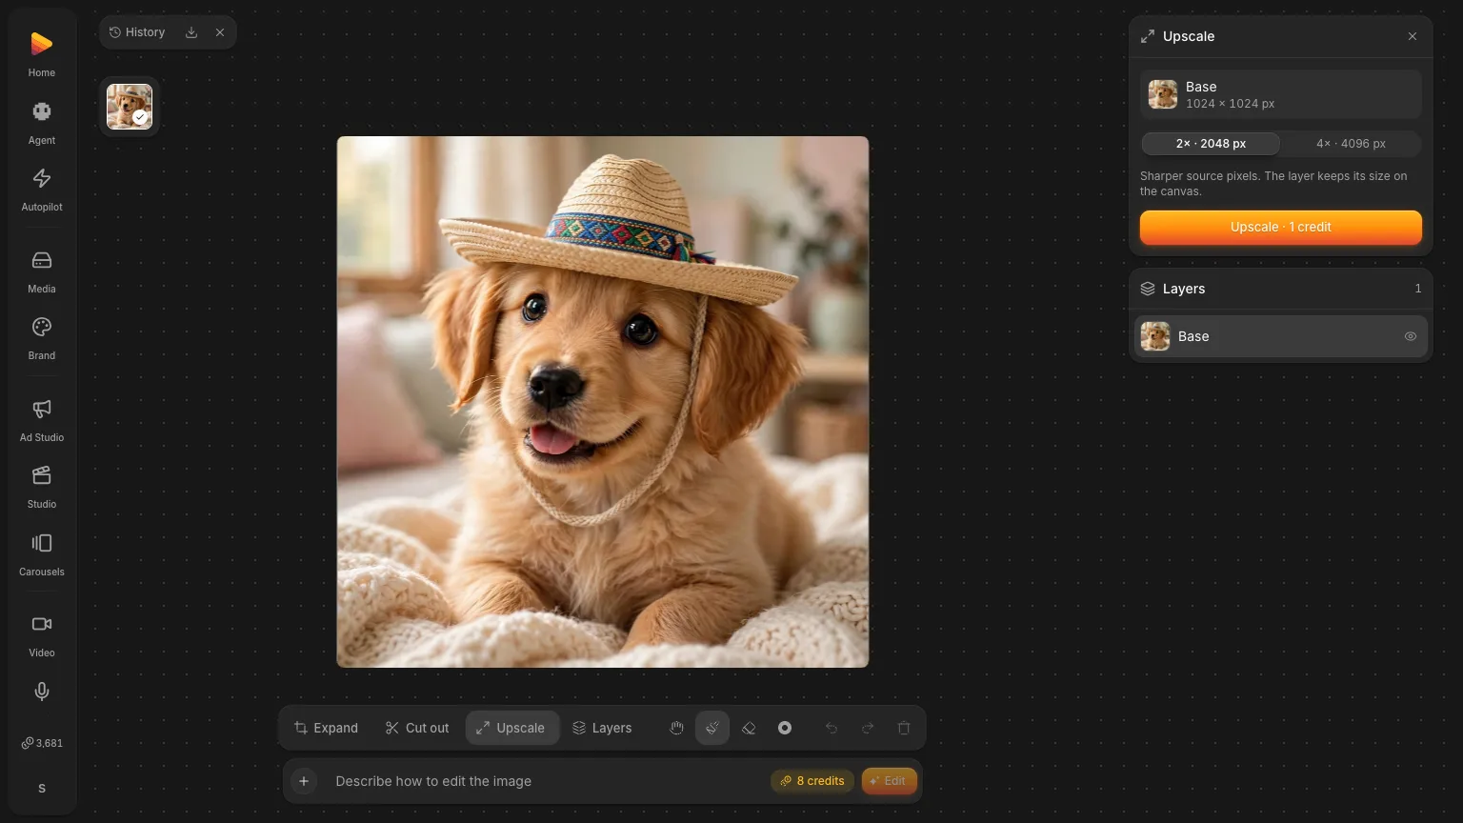This screenshot has width=1463, height=823.
Task: Download image from the History bar
Action: pos(191,32)
